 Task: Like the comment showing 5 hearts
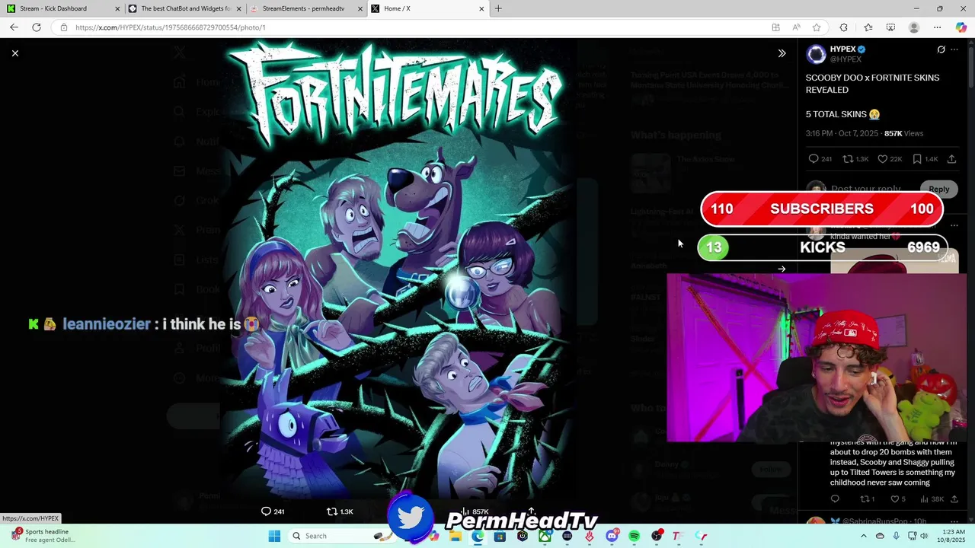click(894, 499)
